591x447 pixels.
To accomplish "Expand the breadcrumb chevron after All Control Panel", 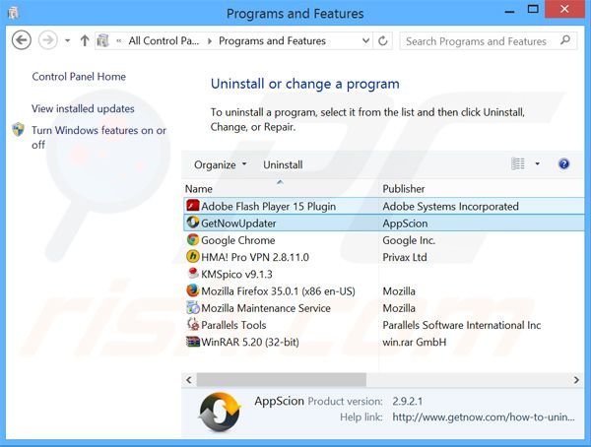I will point(210,41).
